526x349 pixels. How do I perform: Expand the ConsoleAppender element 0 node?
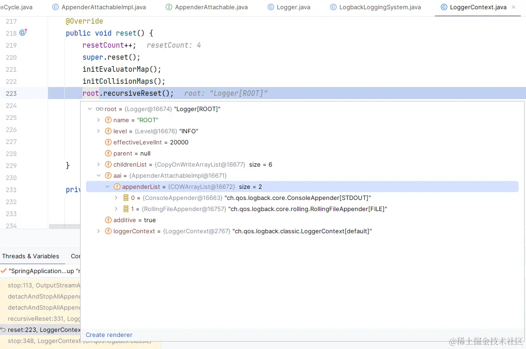click(x=116, y=198)
